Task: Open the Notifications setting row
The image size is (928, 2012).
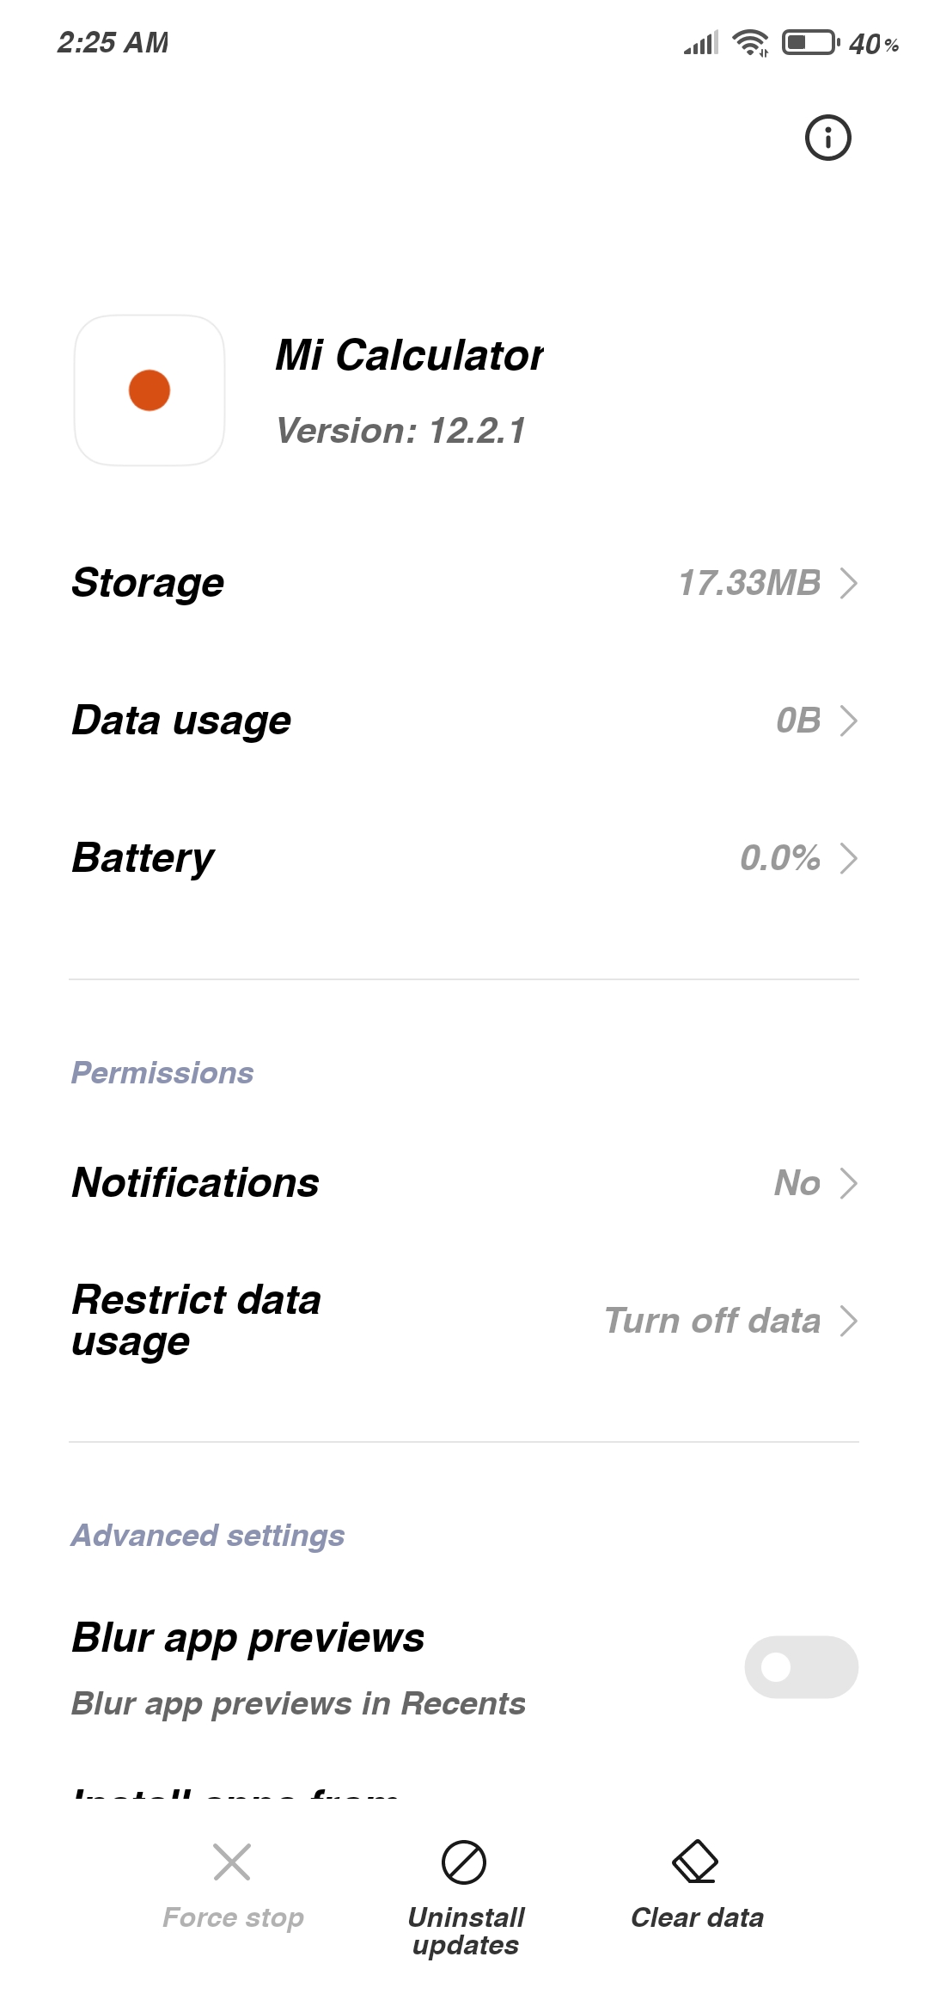Action: (x=464, y=1183)
